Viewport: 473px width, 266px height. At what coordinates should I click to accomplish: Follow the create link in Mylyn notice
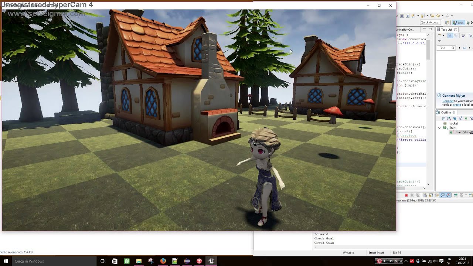point(457,105)
